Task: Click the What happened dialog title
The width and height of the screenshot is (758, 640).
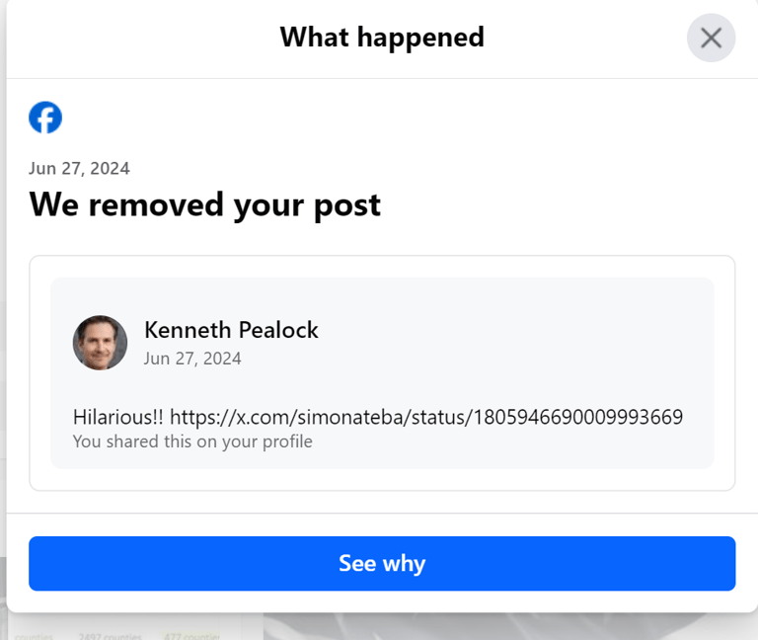Action: click(x=382, y=38)
